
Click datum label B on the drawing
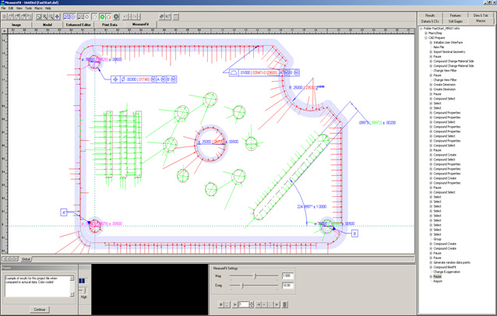coord(354,233)
